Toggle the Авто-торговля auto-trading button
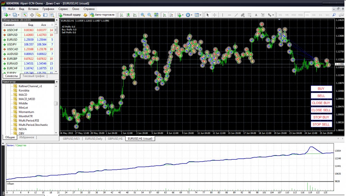This screenshot has width=346, height=196. click(102, 15)
